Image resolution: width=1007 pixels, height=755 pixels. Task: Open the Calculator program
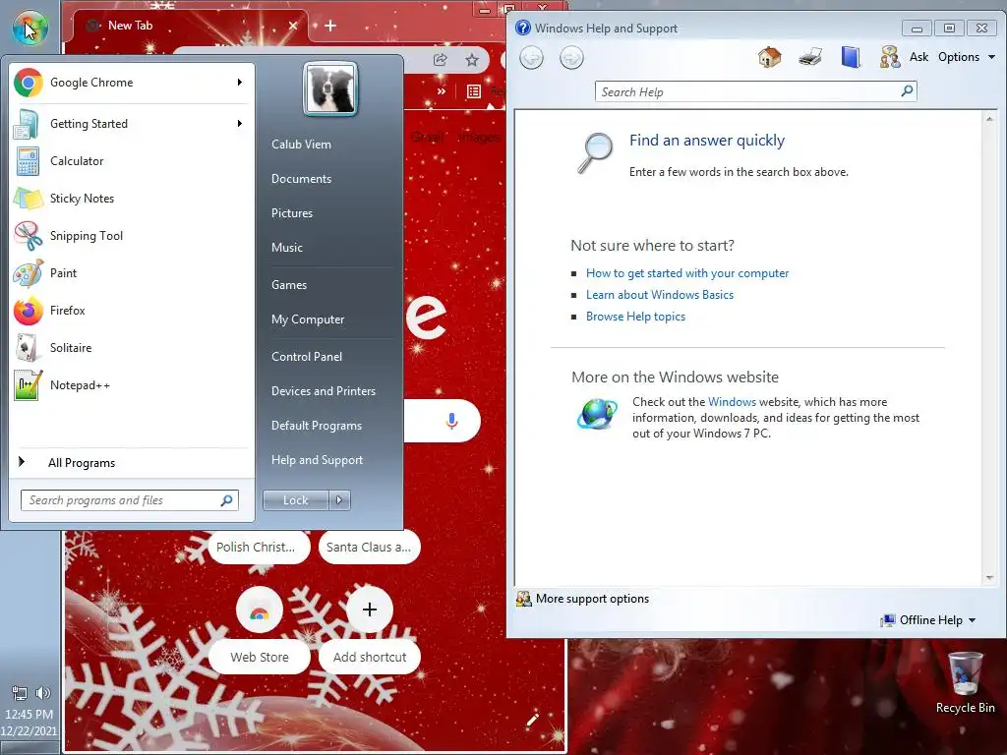131,160
